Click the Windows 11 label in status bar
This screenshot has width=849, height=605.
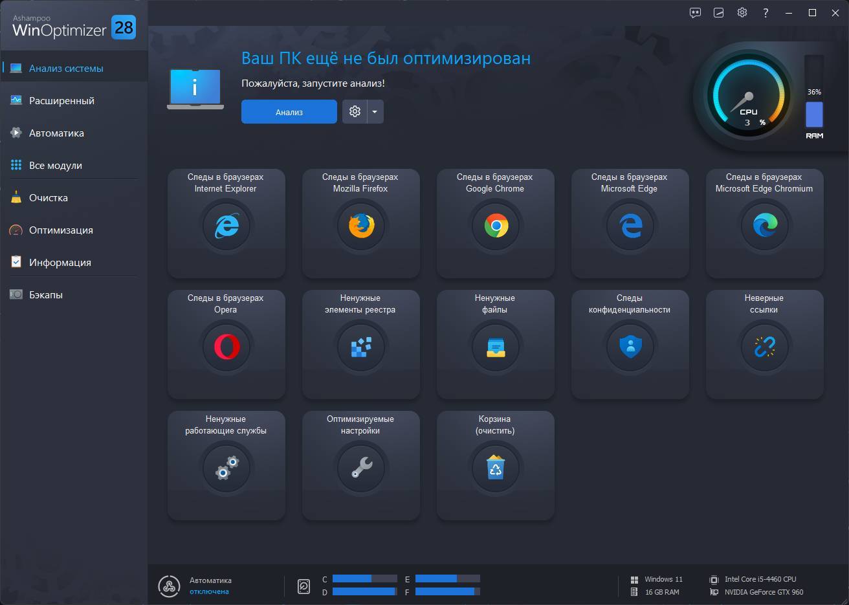tap(663, 579)
